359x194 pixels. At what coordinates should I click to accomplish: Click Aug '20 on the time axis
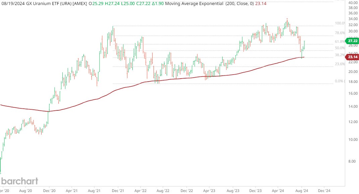pyautogui.click(x=25, y=191)
